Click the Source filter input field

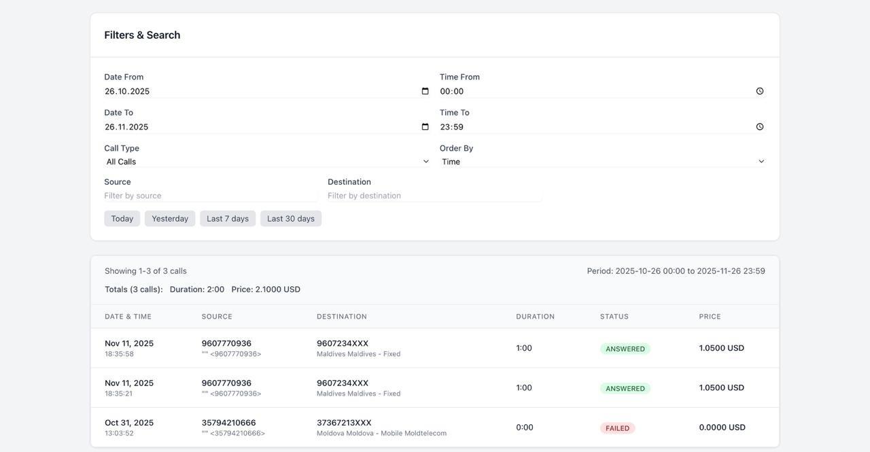coord(211,196)
